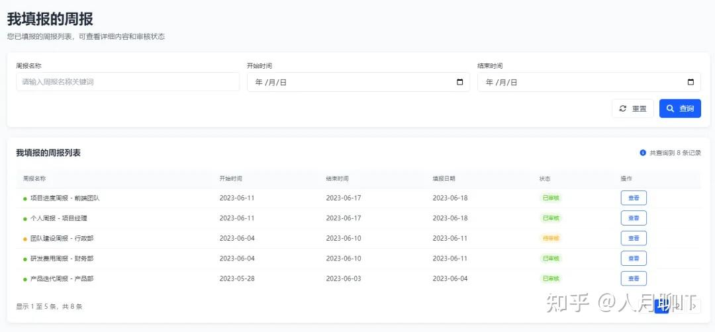Click 查看 for 个人周报 - 项目经理
Viewport: 715px width, 332px height.
(634, 218)
